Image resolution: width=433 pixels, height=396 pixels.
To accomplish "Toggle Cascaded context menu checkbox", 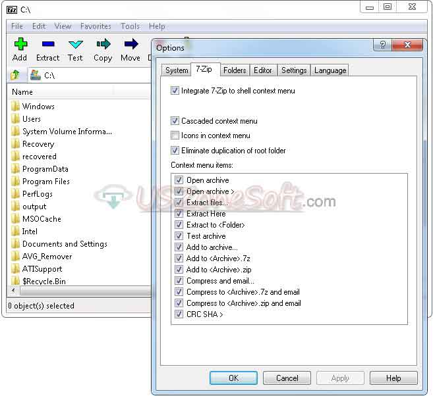I will pos(175,120).
